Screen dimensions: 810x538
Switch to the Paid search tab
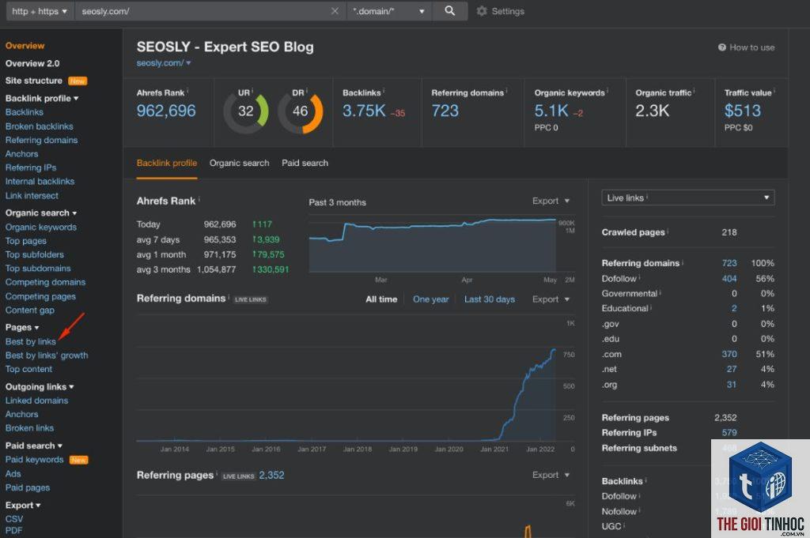[305, 163]
